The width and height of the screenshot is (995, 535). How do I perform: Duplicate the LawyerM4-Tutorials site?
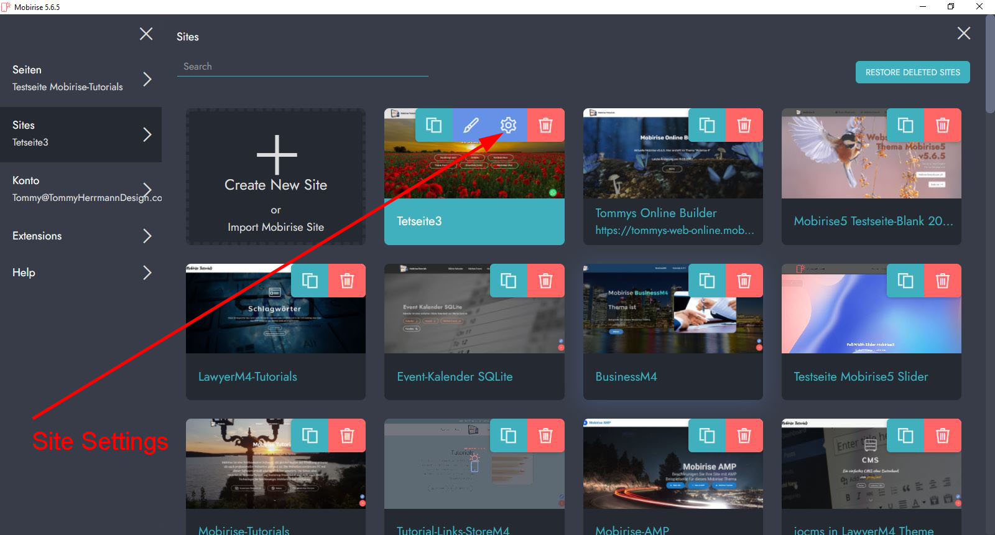coord(310,281)
